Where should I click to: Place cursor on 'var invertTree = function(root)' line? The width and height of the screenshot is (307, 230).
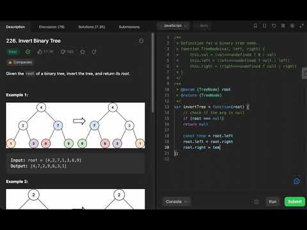tap(212, 107)
